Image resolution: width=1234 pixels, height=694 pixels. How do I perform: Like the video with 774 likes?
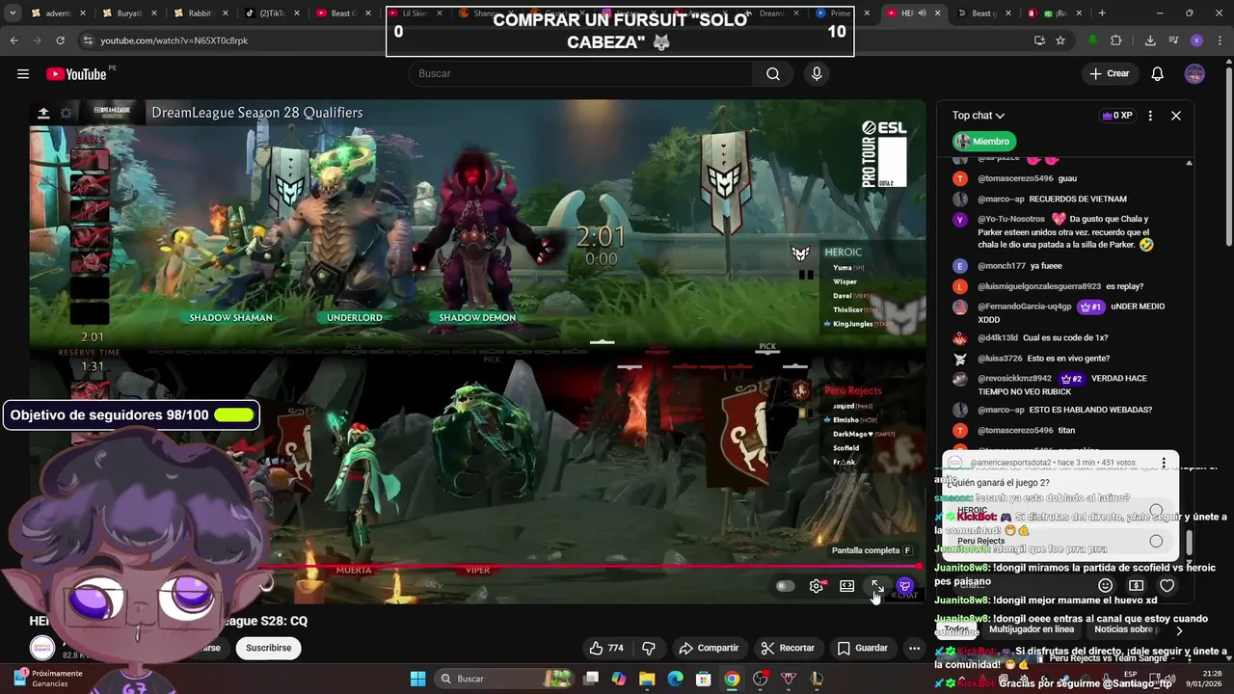point(606,648)
